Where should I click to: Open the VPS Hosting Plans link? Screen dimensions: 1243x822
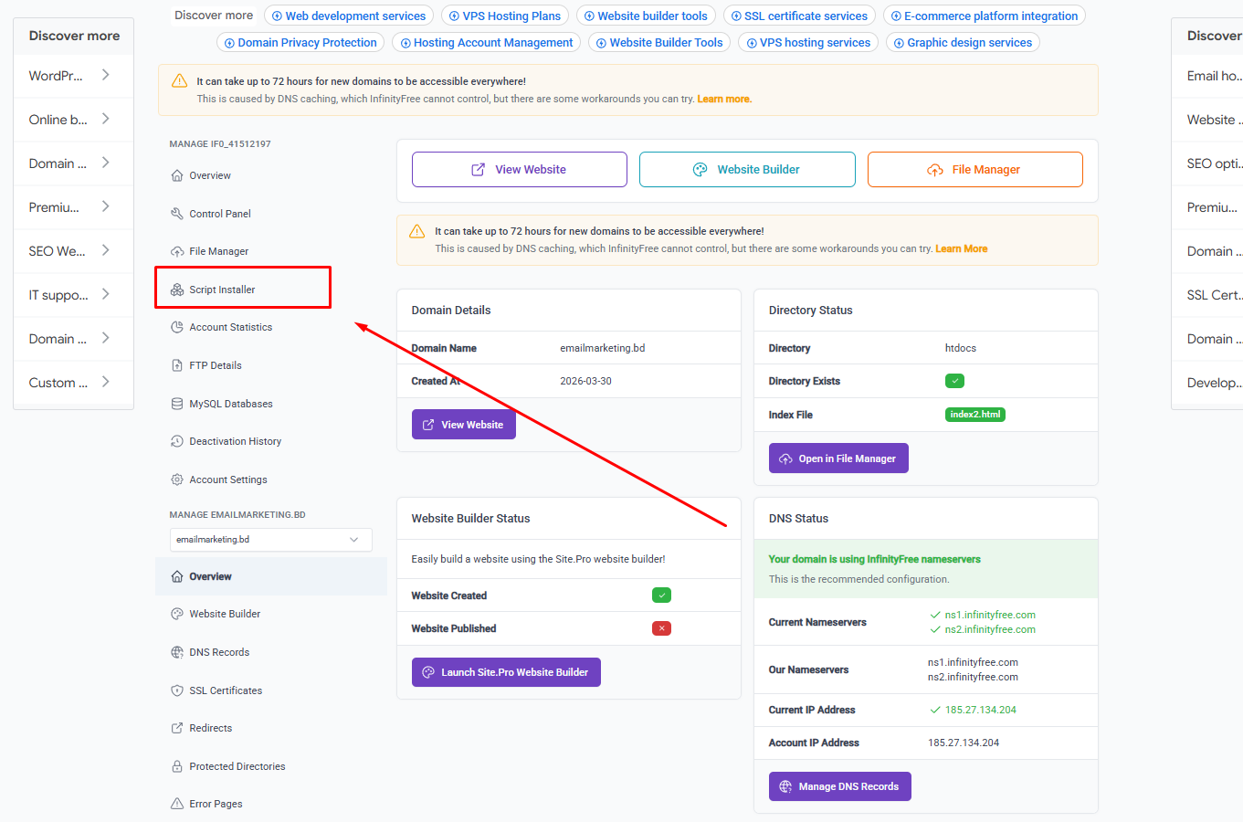pos(504,16)
